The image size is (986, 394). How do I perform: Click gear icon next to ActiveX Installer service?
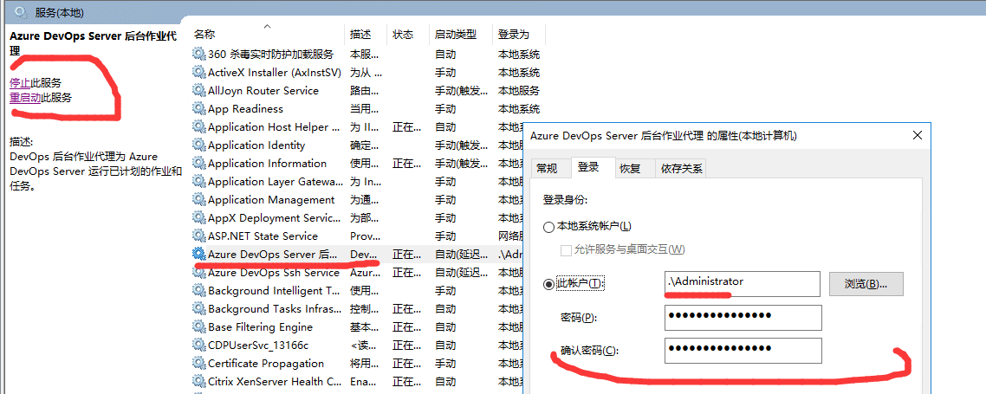point(199,72)
